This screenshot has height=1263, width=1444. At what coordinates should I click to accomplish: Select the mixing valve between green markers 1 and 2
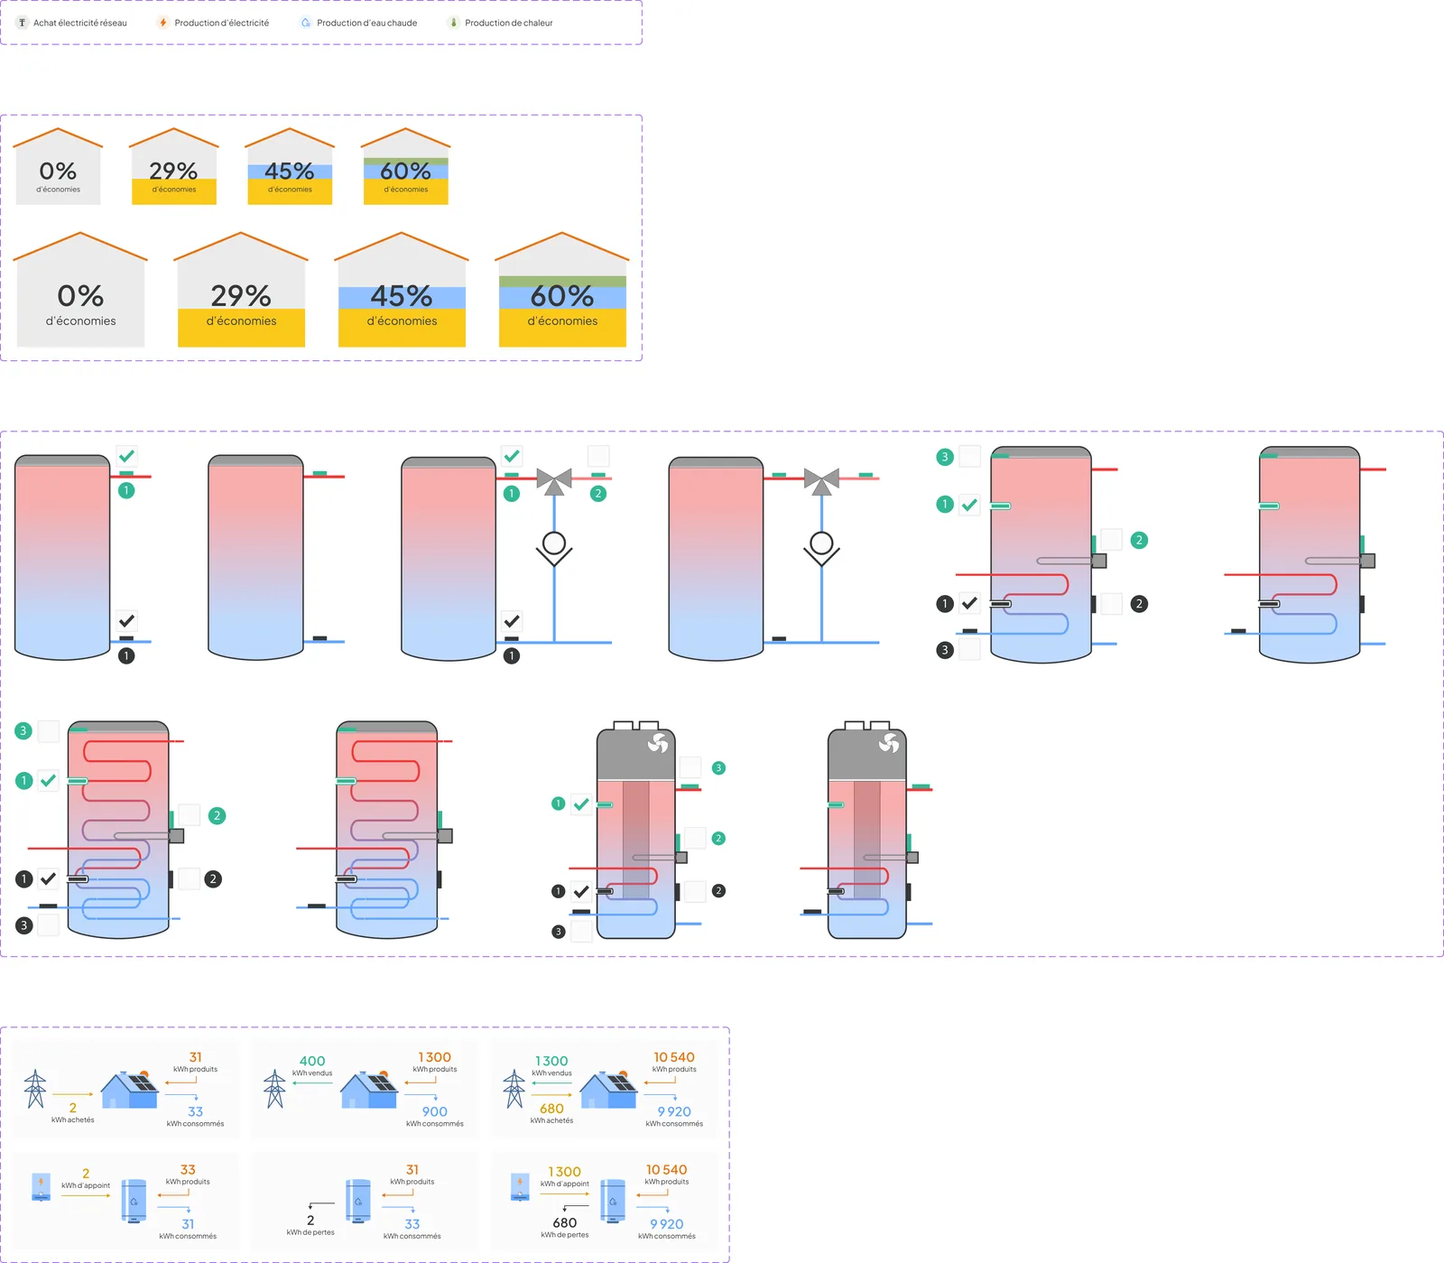[x=554, y=481]
